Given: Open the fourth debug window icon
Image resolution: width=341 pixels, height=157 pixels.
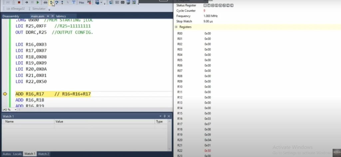Looking at the screenshot, I should pos(128,2).
